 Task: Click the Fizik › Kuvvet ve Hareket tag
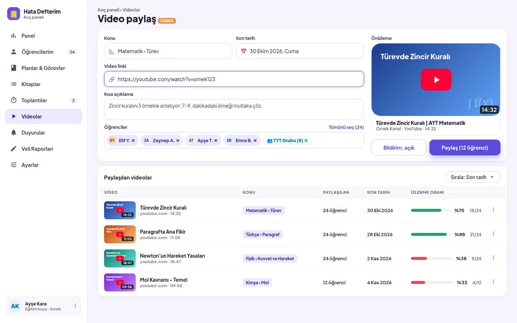(x=270, y=259)
